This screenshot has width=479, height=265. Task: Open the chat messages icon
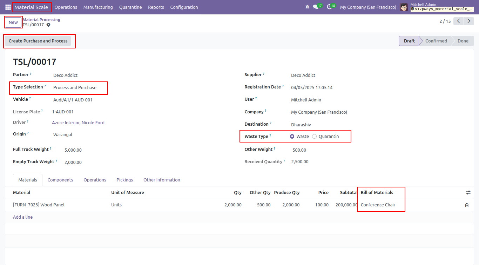[x=316, y=7]
